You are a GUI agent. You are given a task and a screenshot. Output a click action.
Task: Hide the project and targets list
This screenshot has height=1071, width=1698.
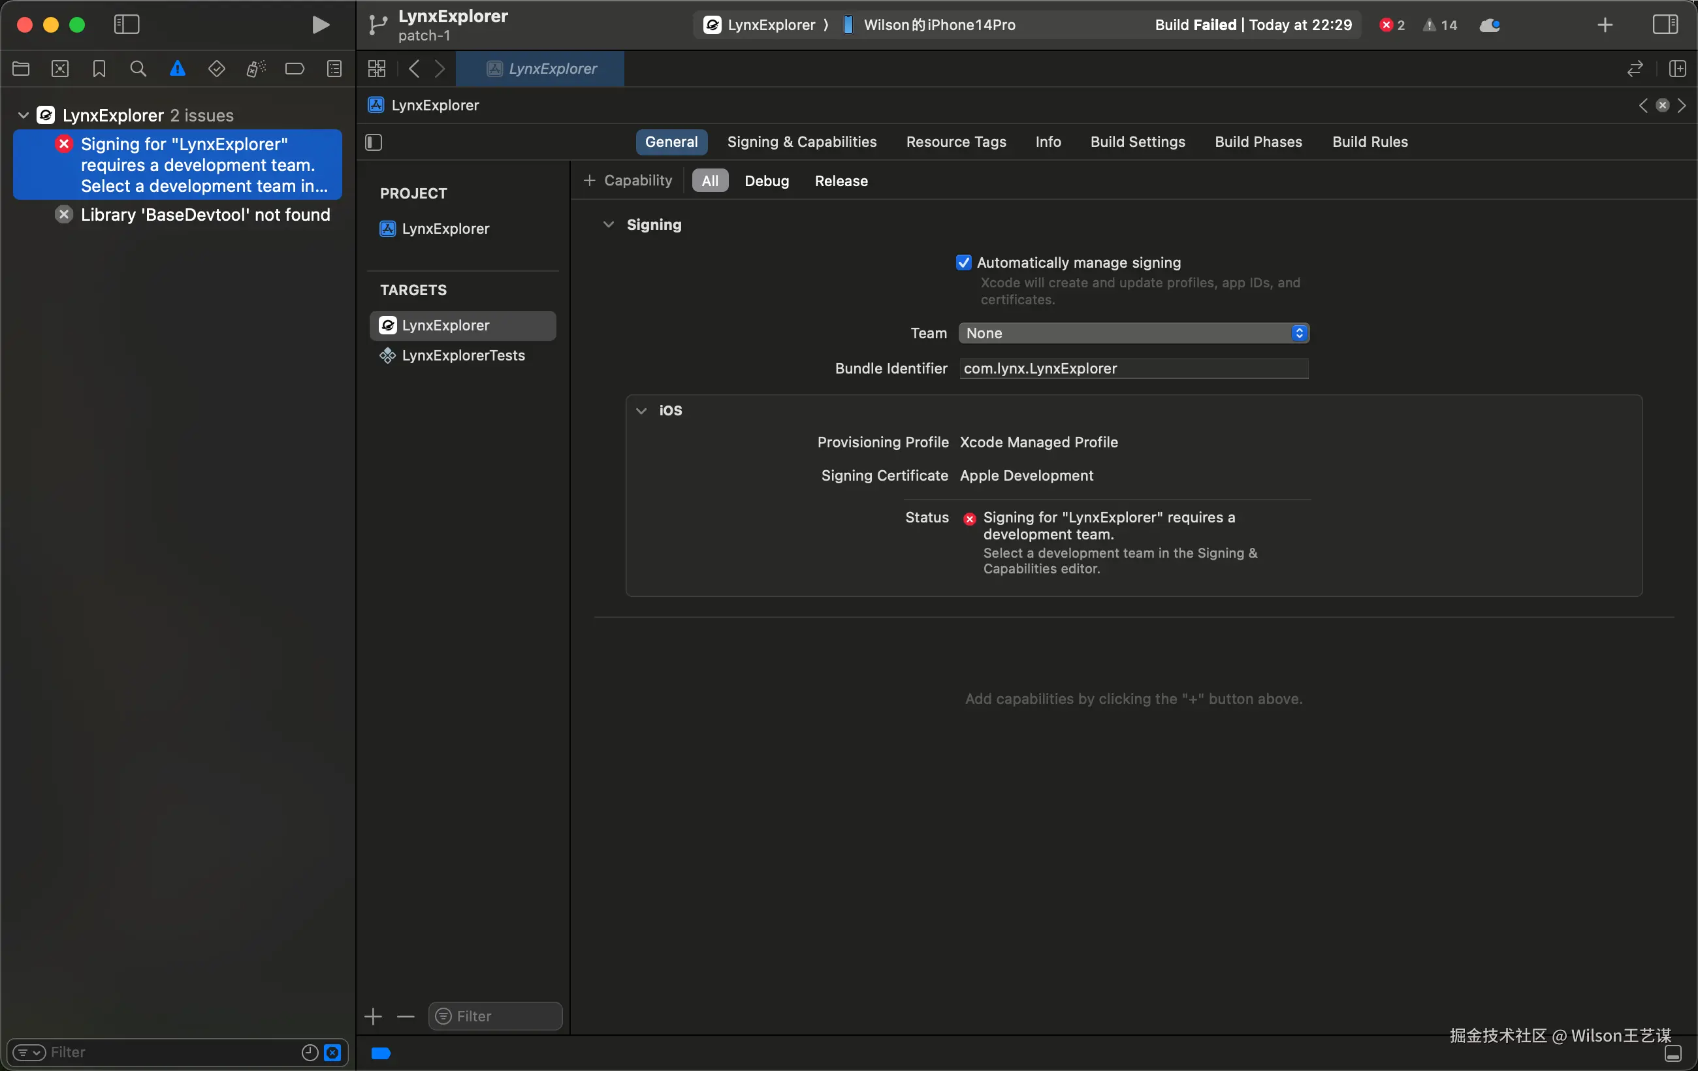tap(374, 142)
